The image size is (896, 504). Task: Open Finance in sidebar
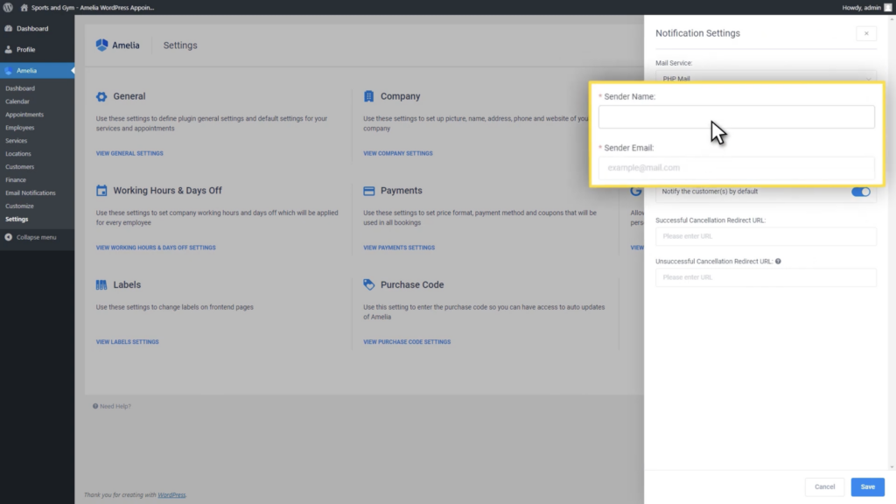[x=16, y=180]
